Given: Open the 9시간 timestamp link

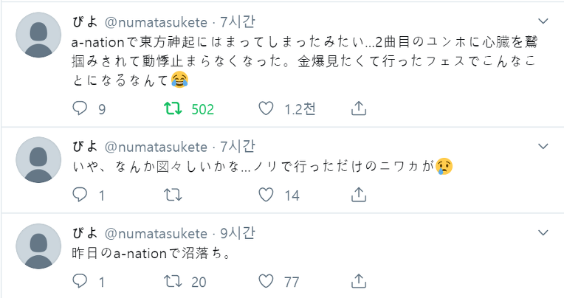Looking at the screenshot, I should pos(238,233).
